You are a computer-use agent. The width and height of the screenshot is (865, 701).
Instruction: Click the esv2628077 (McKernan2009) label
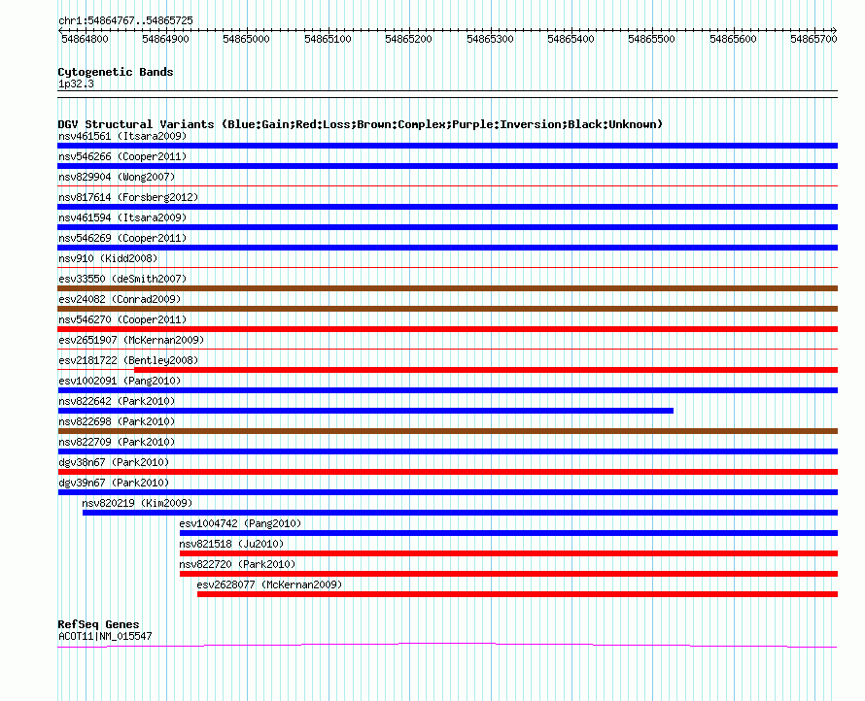point(270,584)
